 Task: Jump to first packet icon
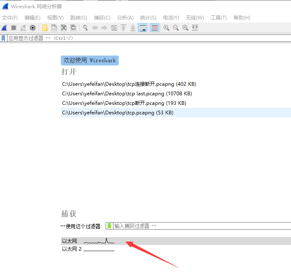click(x=123, y=28)
